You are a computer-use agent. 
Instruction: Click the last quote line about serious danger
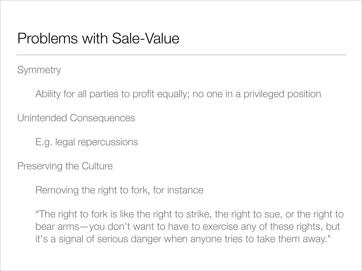183,239
